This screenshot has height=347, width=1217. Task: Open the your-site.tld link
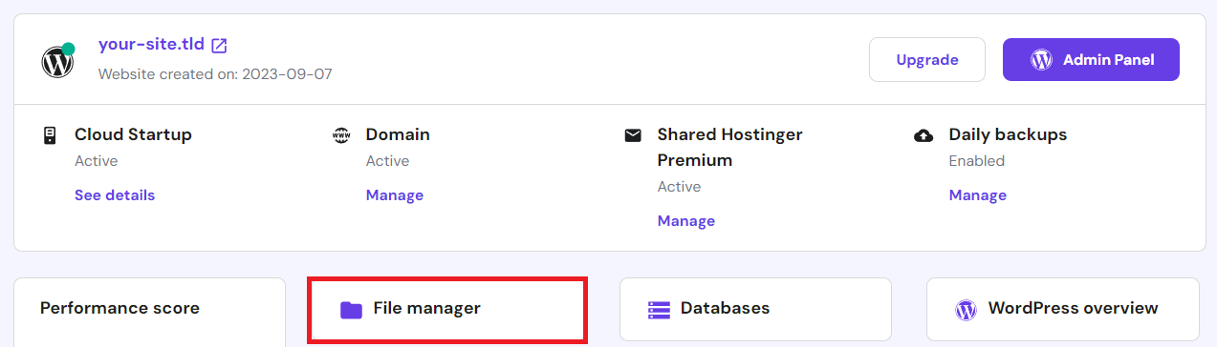coord(151,45)
